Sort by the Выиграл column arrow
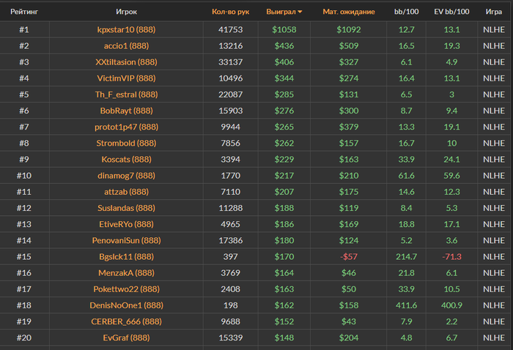The height and width of the screenshot is (350, 513). [x=300, y=12]
